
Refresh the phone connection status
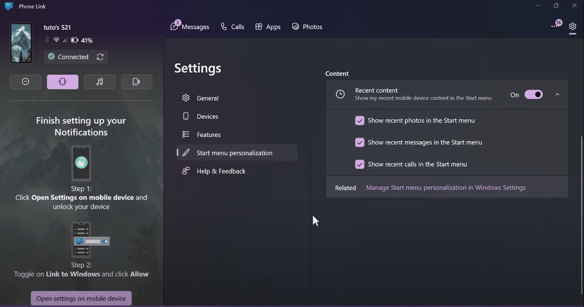click(x=100, y=57)
